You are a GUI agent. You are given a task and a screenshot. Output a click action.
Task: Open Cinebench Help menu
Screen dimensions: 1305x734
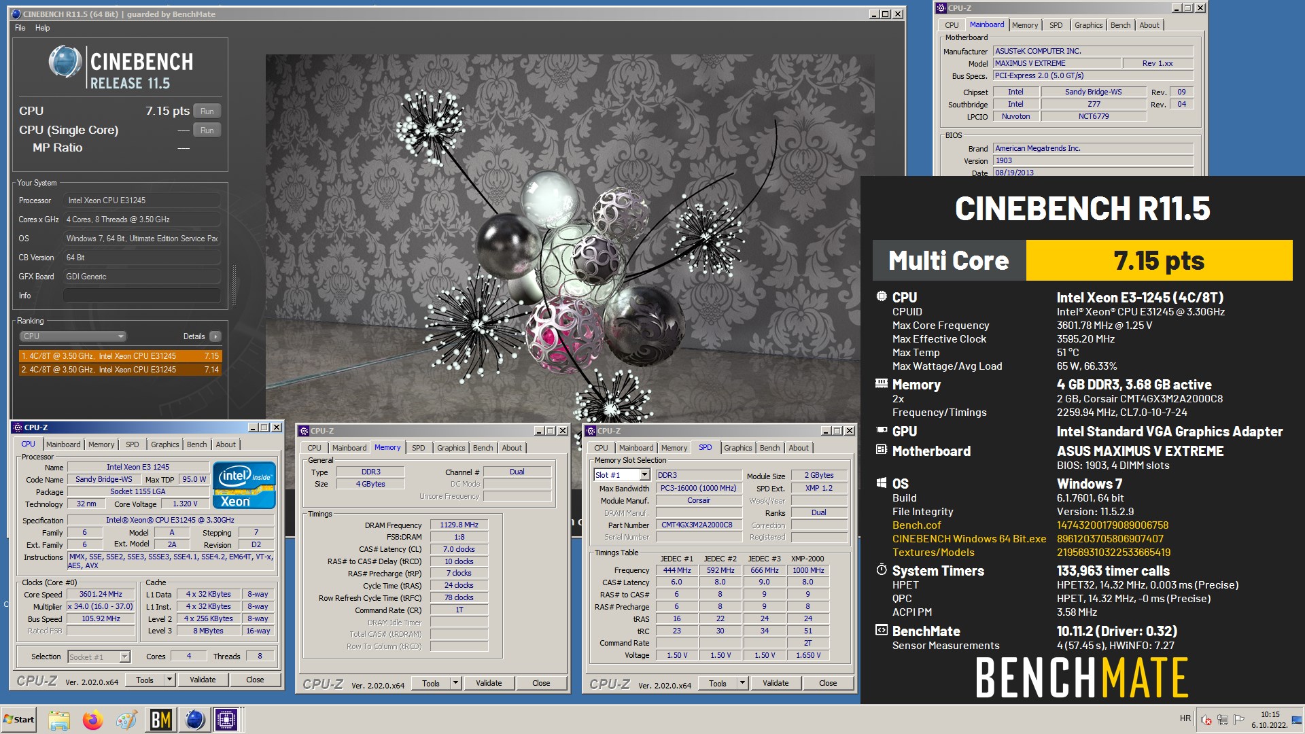[x=42, y=28]
